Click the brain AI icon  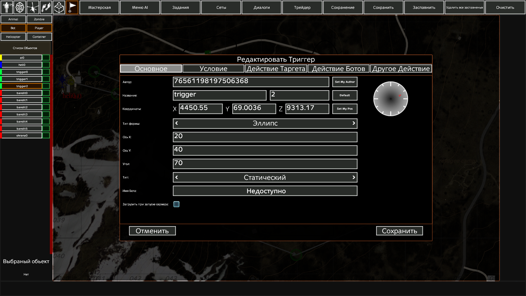point(20,7)
